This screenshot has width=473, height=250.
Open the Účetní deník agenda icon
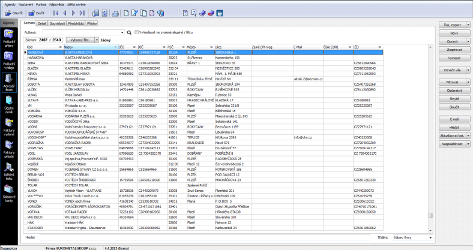[x=9, y=105]
